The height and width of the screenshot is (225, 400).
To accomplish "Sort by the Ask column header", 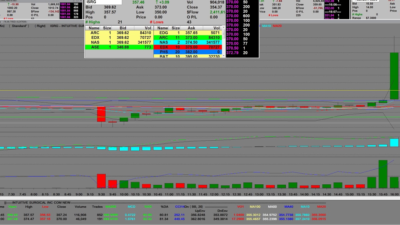I will [x=192, y=28].
